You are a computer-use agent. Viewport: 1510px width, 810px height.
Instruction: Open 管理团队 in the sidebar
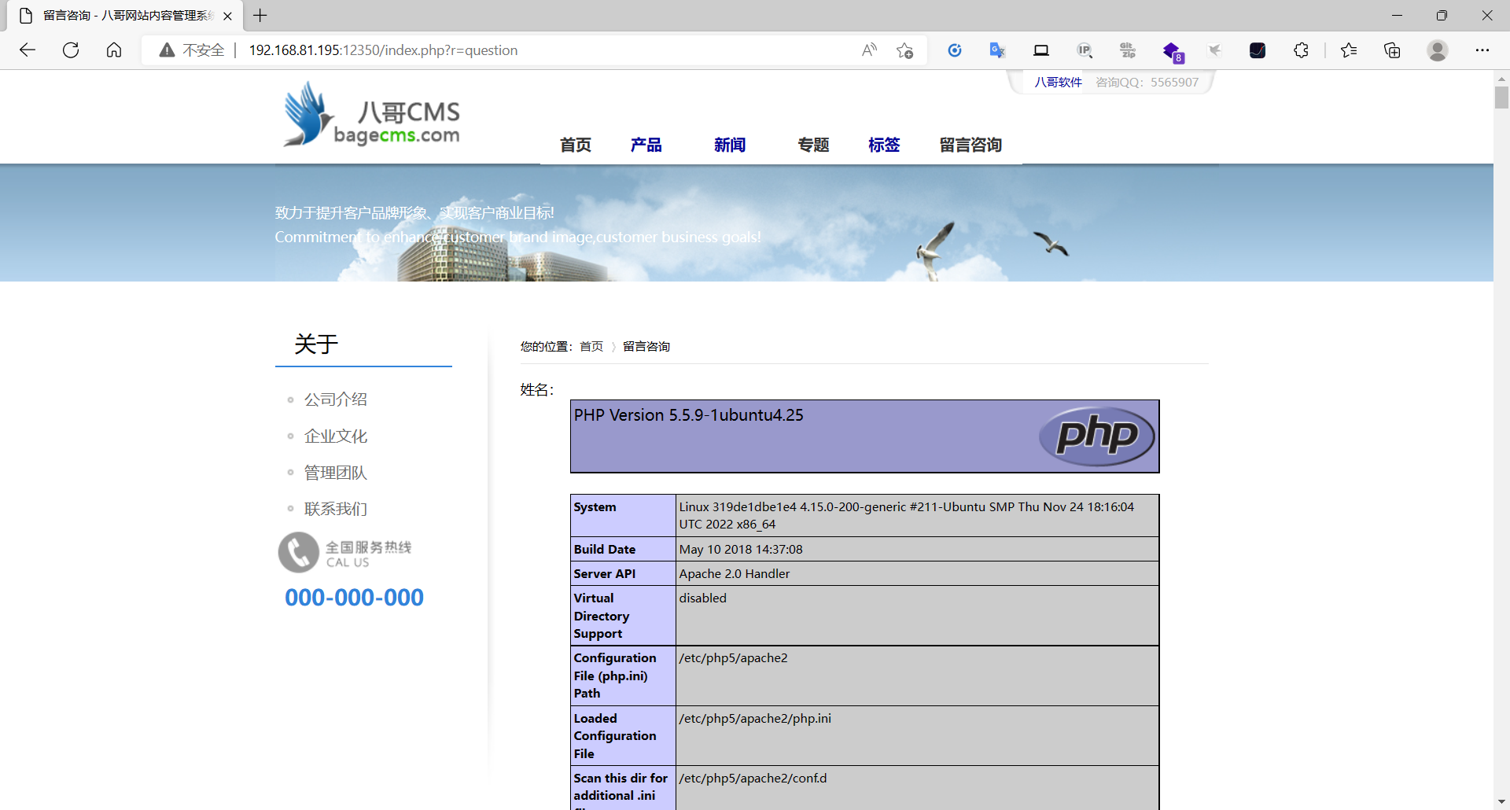click(336, 473)
